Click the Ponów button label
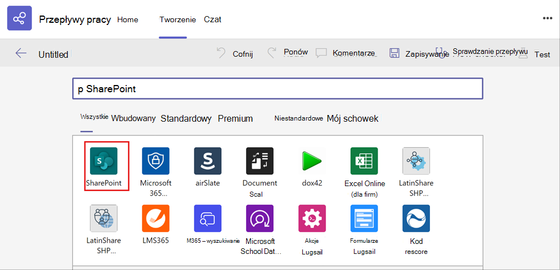This screenshot has height=270, width=560. tap(296, 52)
